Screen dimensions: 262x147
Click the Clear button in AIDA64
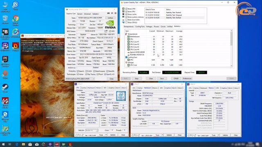(x=151, y=78)
